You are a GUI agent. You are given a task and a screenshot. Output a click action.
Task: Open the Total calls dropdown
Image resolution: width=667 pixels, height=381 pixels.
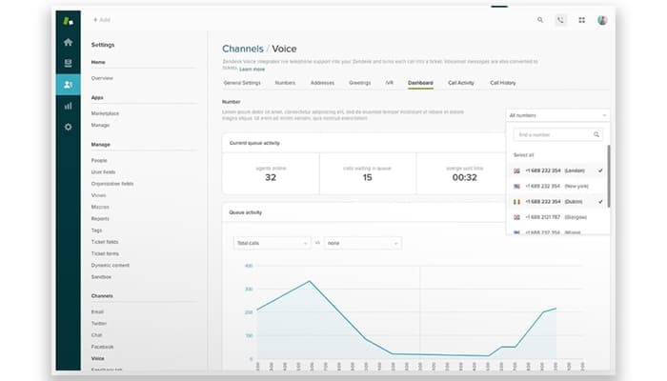[272, 243]
